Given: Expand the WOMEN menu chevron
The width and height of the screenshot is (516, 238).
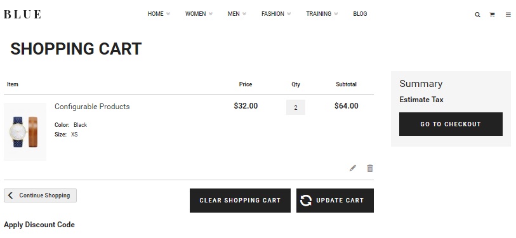Looking at the screenshot, I should pyautogui.click(x=211, y=14).
